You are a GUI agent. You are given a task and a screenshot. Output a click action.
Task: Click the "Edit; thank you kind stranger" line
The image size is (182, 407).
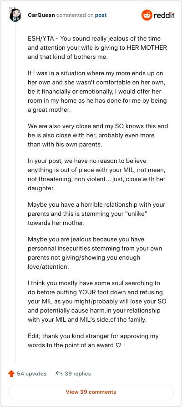pos(93,340)
